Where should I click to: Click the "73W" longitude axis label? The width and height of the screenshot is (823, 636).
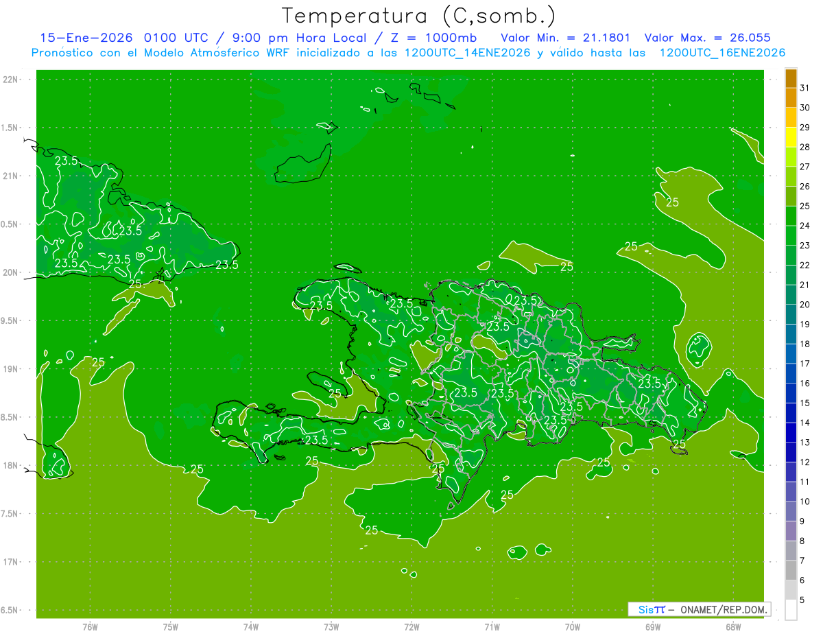331,627
